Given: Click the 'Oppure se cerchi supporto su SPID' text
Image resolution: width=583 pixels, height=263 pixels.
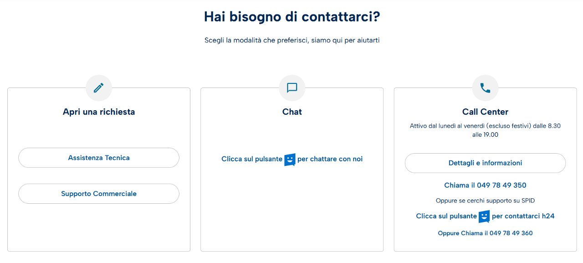Looking at the screenshot, I should point(485,201).
